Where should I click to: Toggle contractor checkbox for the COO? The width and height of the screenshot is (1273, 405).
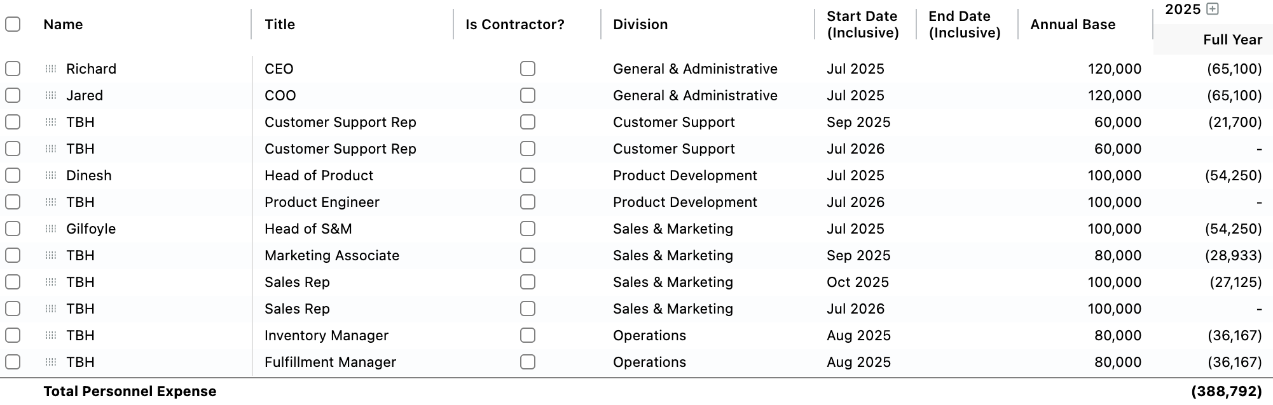point(528,95)
